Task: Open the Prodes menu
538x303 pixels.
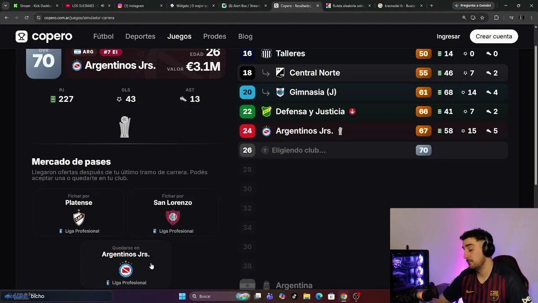Action: pos(215,36)
